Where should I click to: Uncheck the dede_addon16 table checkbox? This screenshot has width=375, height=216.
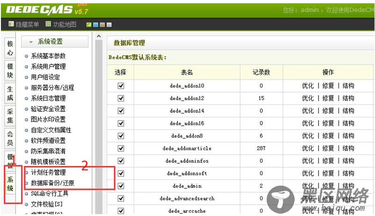[121, 123]
